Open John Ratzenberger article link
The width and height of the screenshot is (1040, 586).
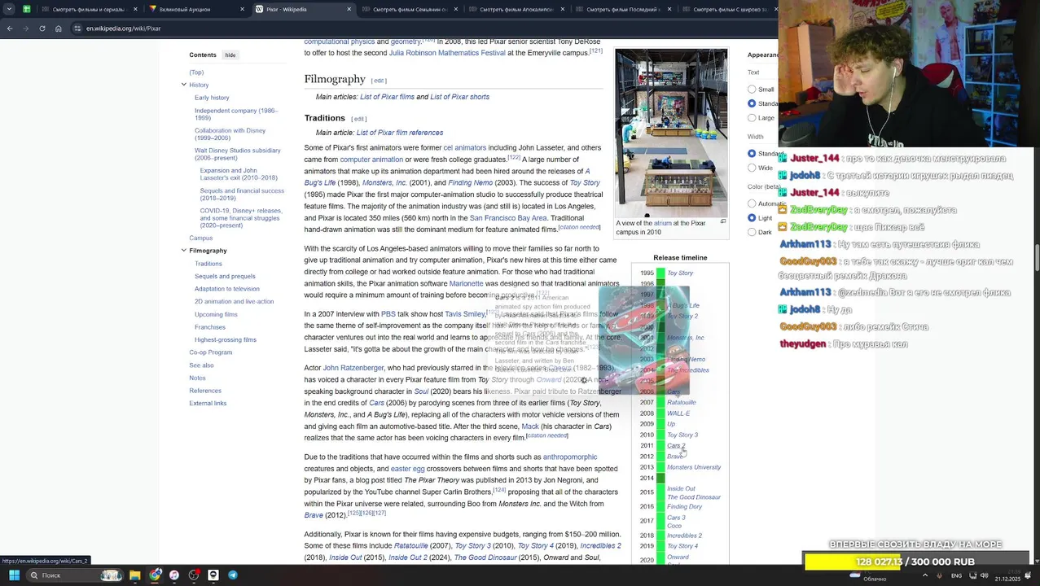point(353,368)
